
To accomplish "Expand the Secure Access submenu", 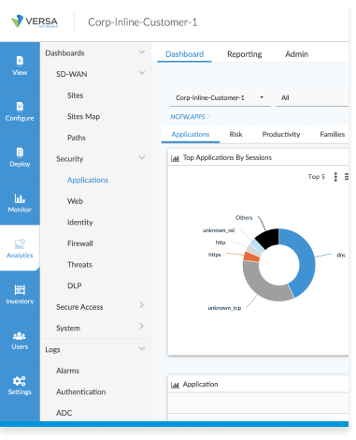I will click(x=142, y=305).
